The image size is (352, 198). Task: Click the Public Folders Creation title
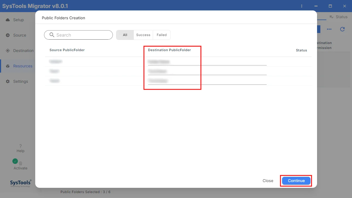tap(63, 18)
